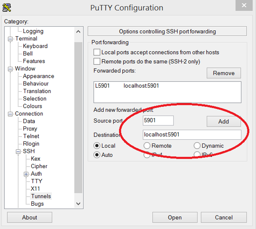Open the Cipher category
This screenshot has height=229, width=256.
click(39, 166)
